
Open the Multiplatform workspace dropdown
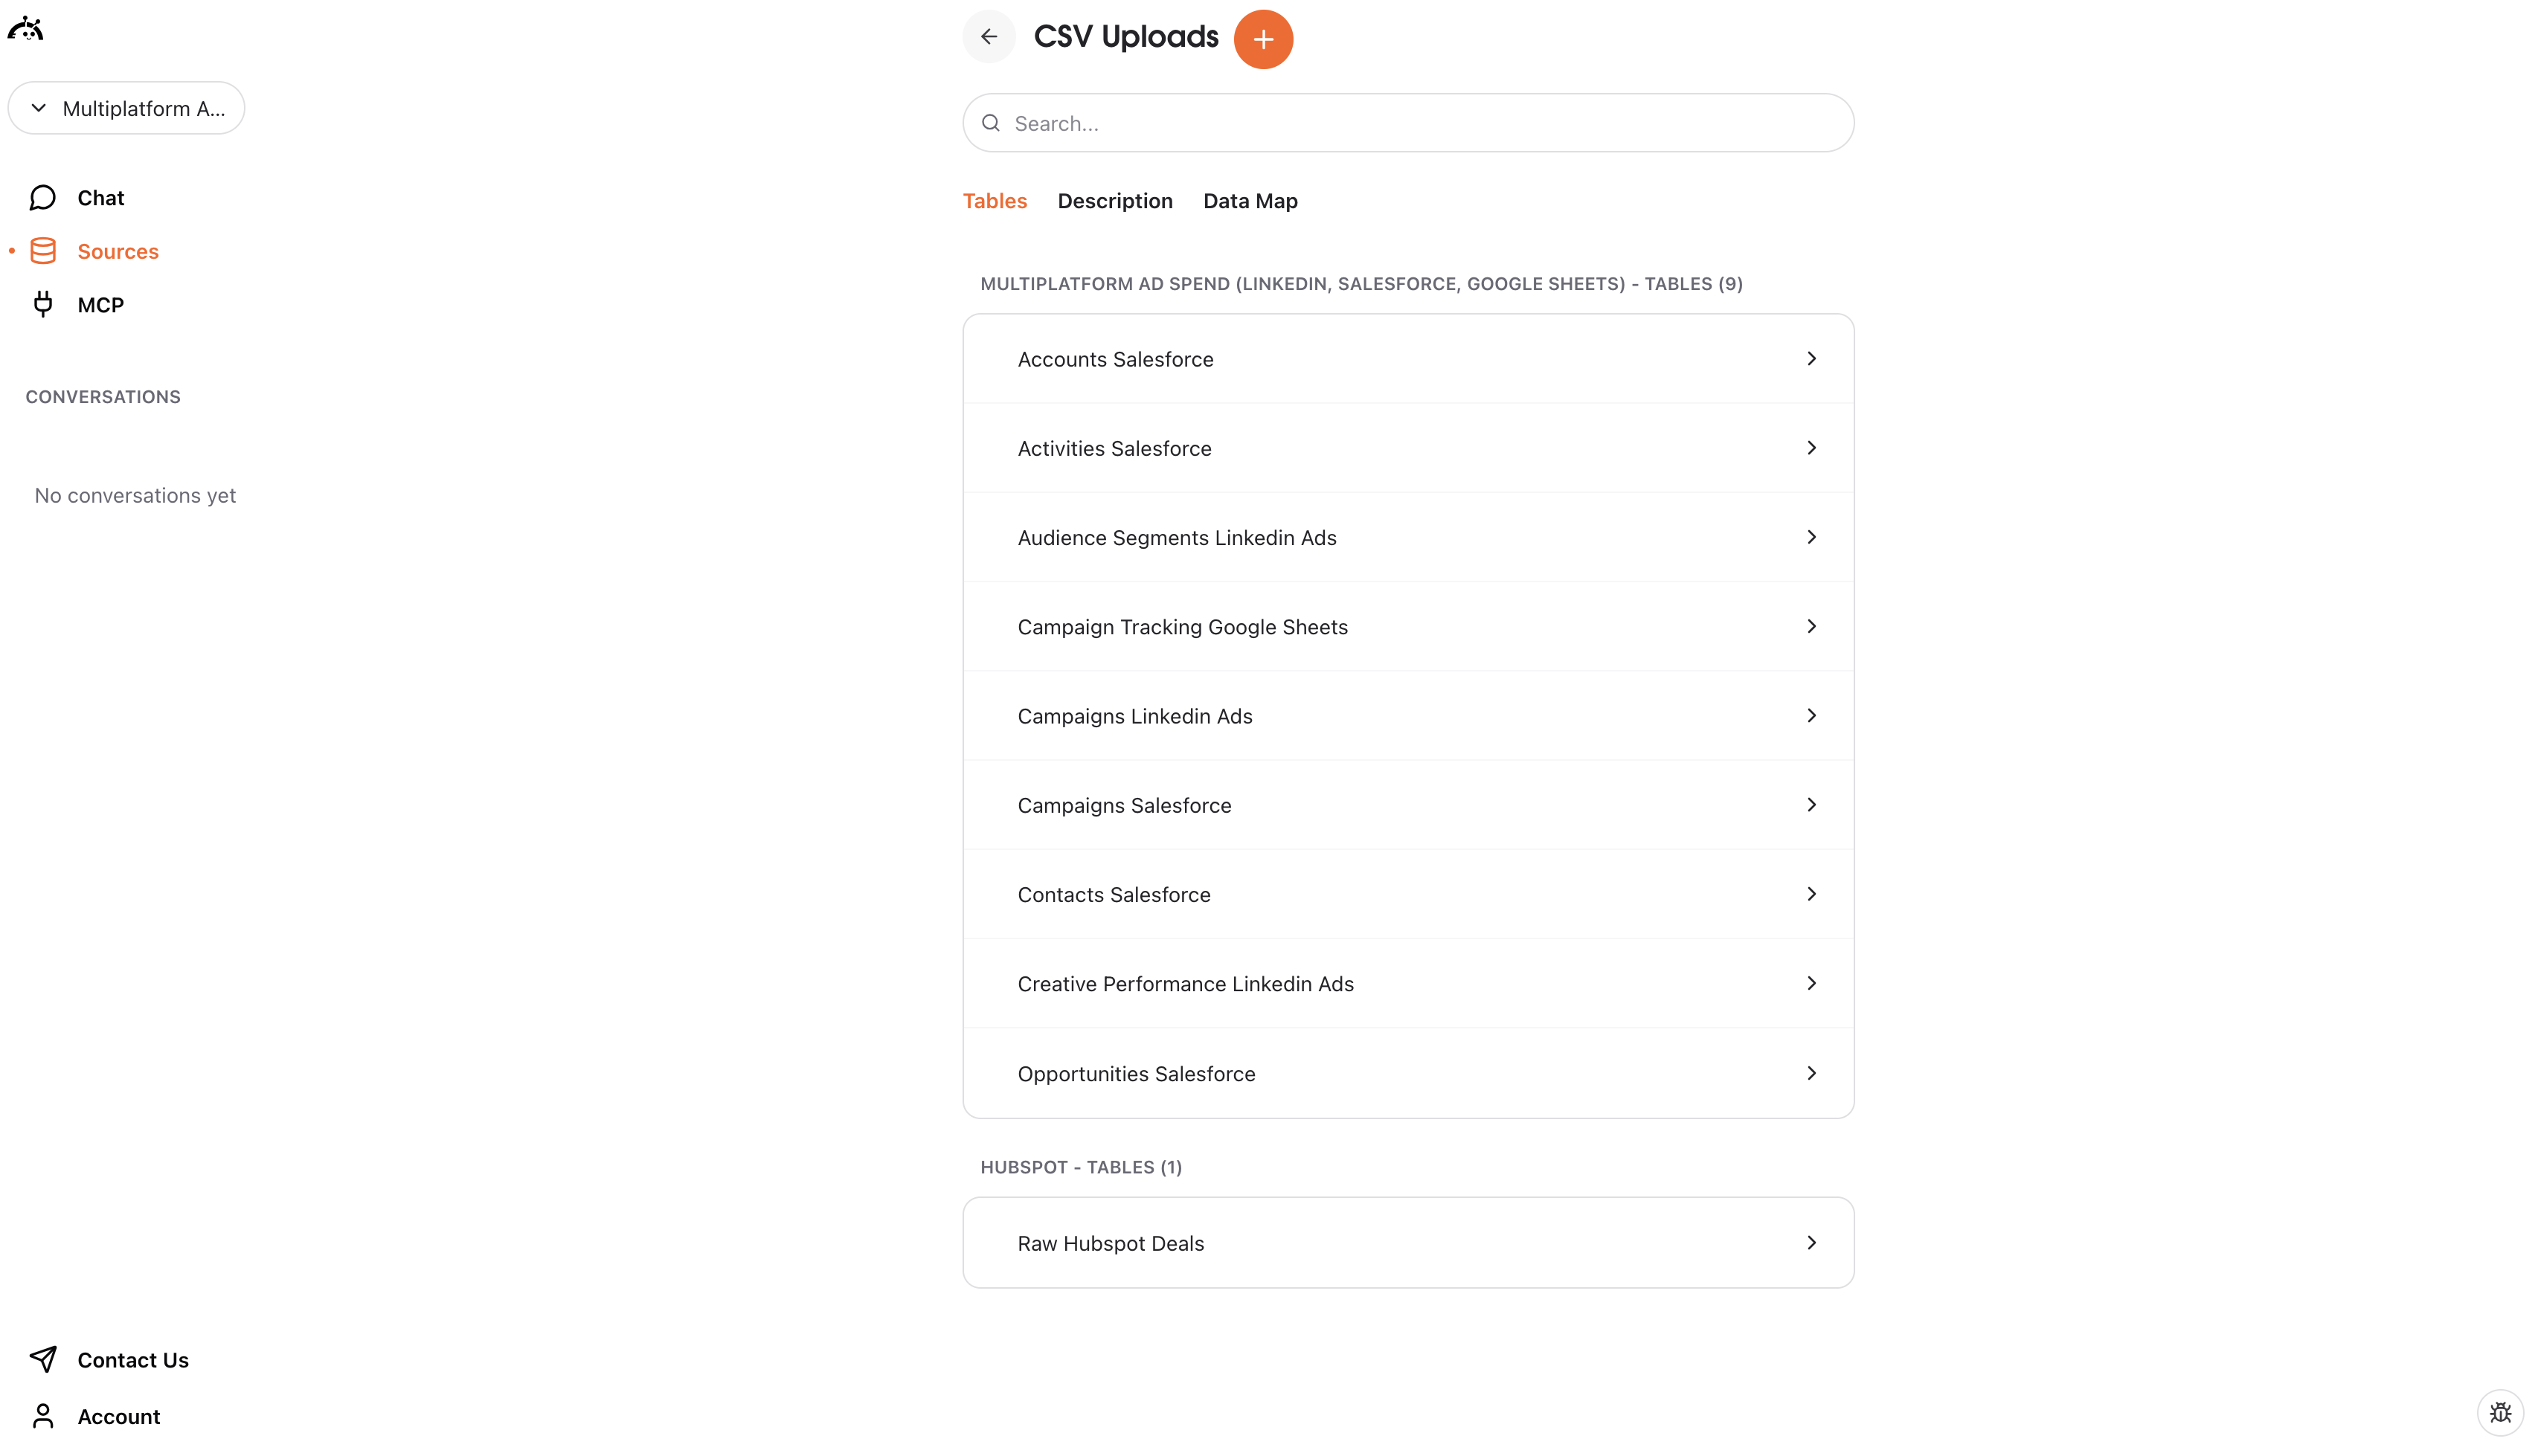[x=126, y=108]
